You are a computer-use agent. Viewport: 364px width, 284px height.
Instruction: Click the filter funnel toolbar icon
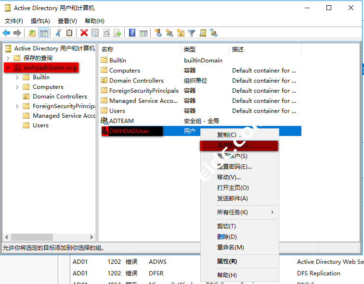[x=192, y=33]
